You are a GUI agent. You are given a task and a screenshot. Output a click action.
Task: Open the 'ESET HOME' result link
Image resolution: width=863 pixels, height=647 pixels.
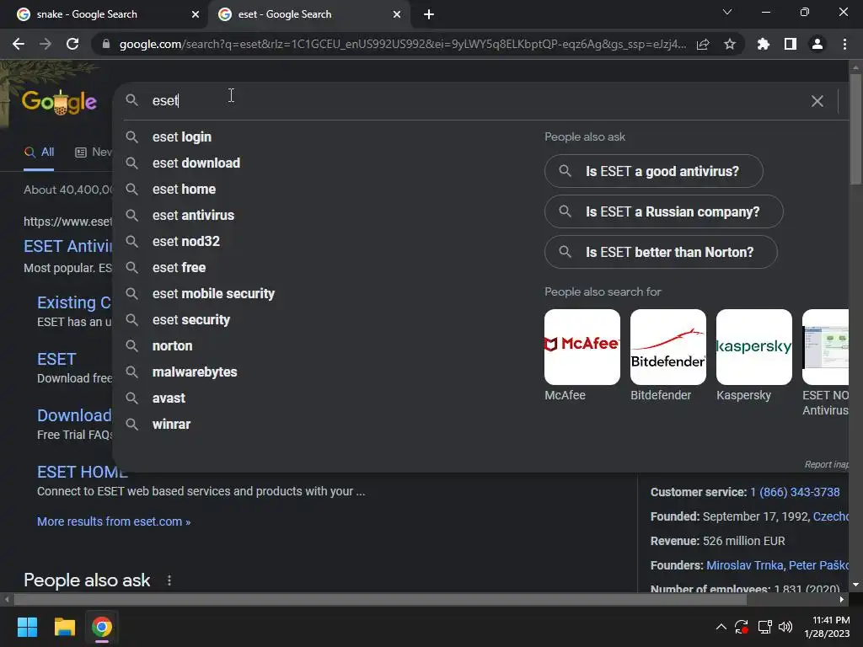click(82, 472)
